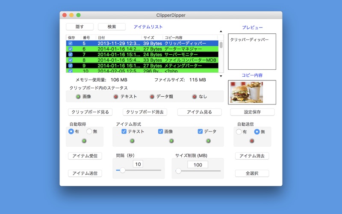The width and height of the screenshot is (342, 214).
Task: Click the red データ類 clipboard status indicator
Action: click(x=152, y=97)
